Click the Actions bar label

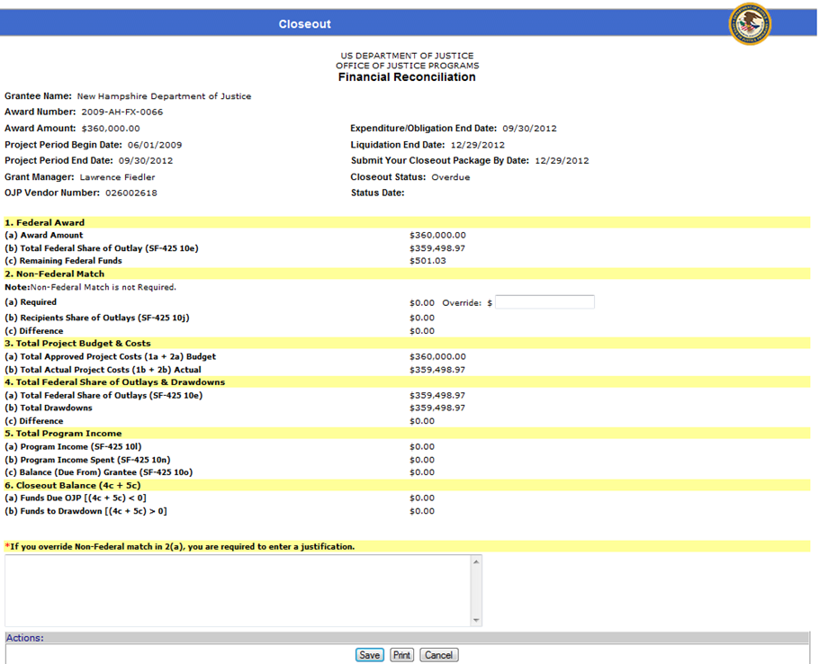25,638
